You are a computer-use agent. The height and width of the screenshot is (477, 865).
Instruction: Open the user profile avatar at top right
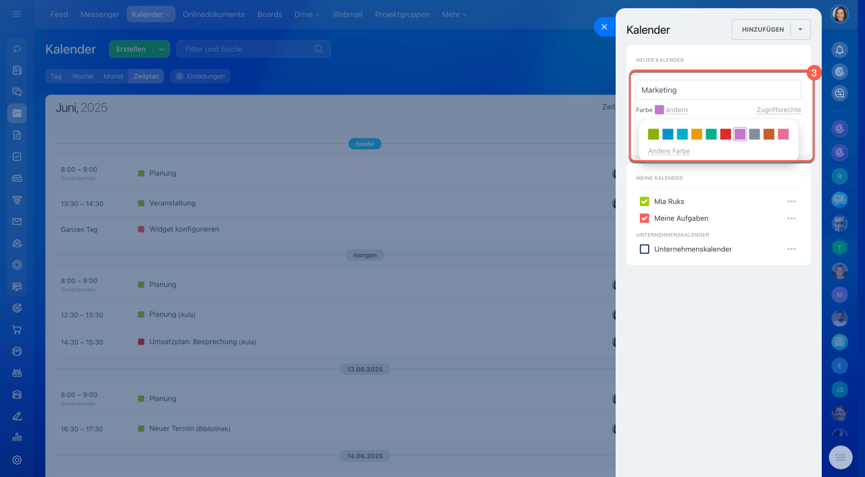tap(839, 14)
